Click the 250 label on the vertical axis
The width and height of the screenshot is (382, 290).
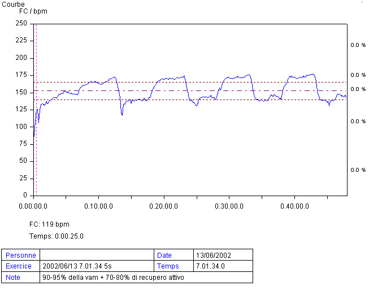21,24
